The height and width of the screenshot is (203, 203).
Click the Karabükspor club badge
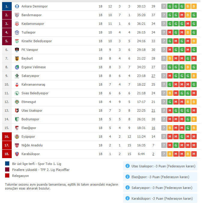click(x=17, y=154)
